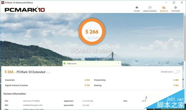
Task: Minimize the PCMark 10 window
Action: 166,3
